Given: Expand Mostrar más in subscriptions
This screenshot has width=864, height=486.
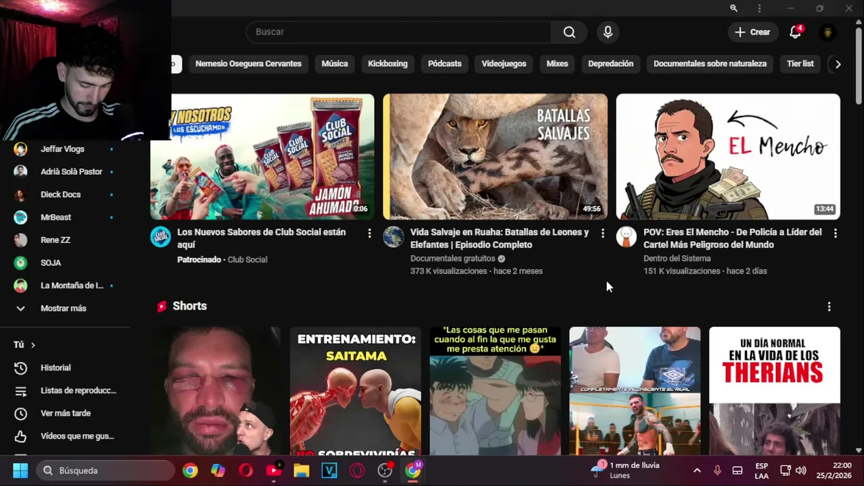Looking at the screenshot, I should point(65,308).
